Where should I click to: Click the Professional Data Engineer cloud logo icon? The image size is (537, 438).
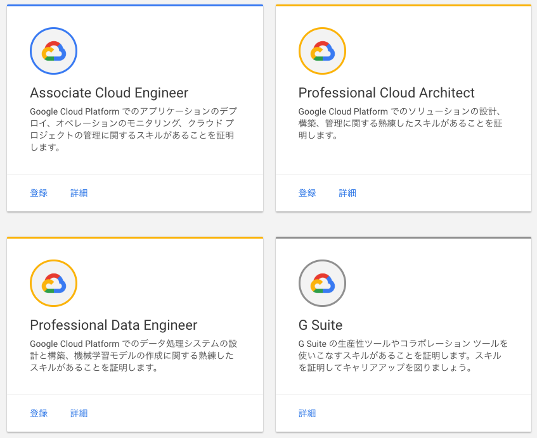[53, 284]
